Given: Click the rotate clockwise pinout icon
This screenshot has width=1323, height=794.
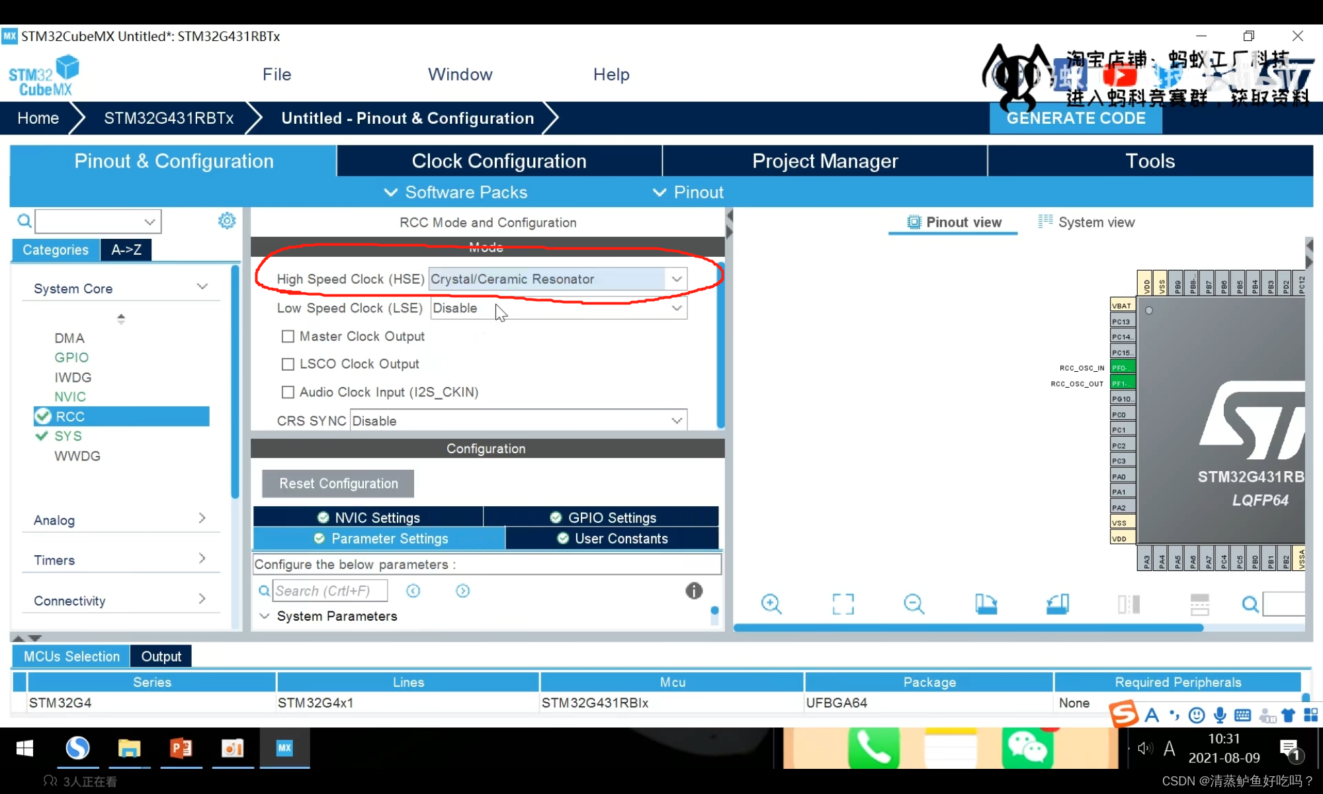Looking at the screenshot, I should tap(986, 603).
